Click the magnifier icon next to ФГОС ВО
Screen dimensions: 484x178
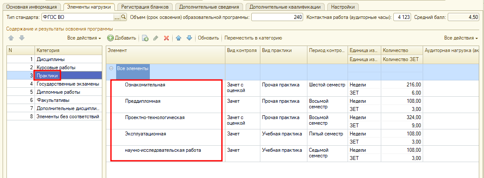coord(123,17)
